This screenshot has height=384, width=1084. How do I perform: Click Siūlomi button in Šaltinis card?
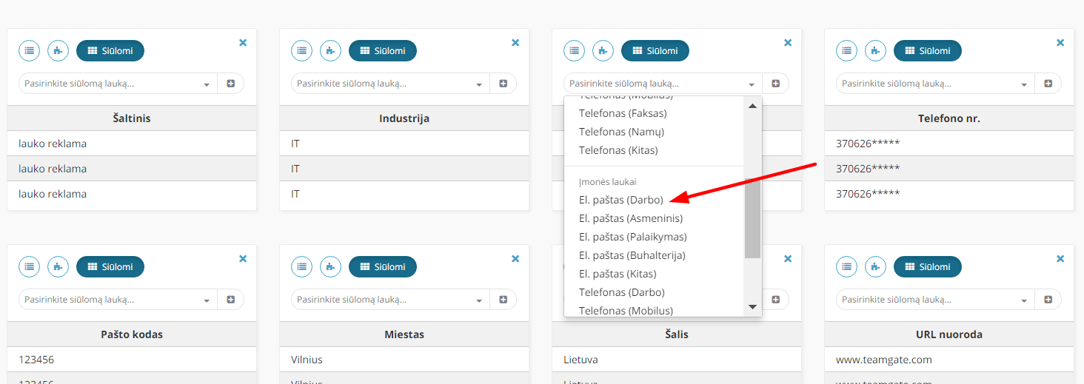[110, 50]
